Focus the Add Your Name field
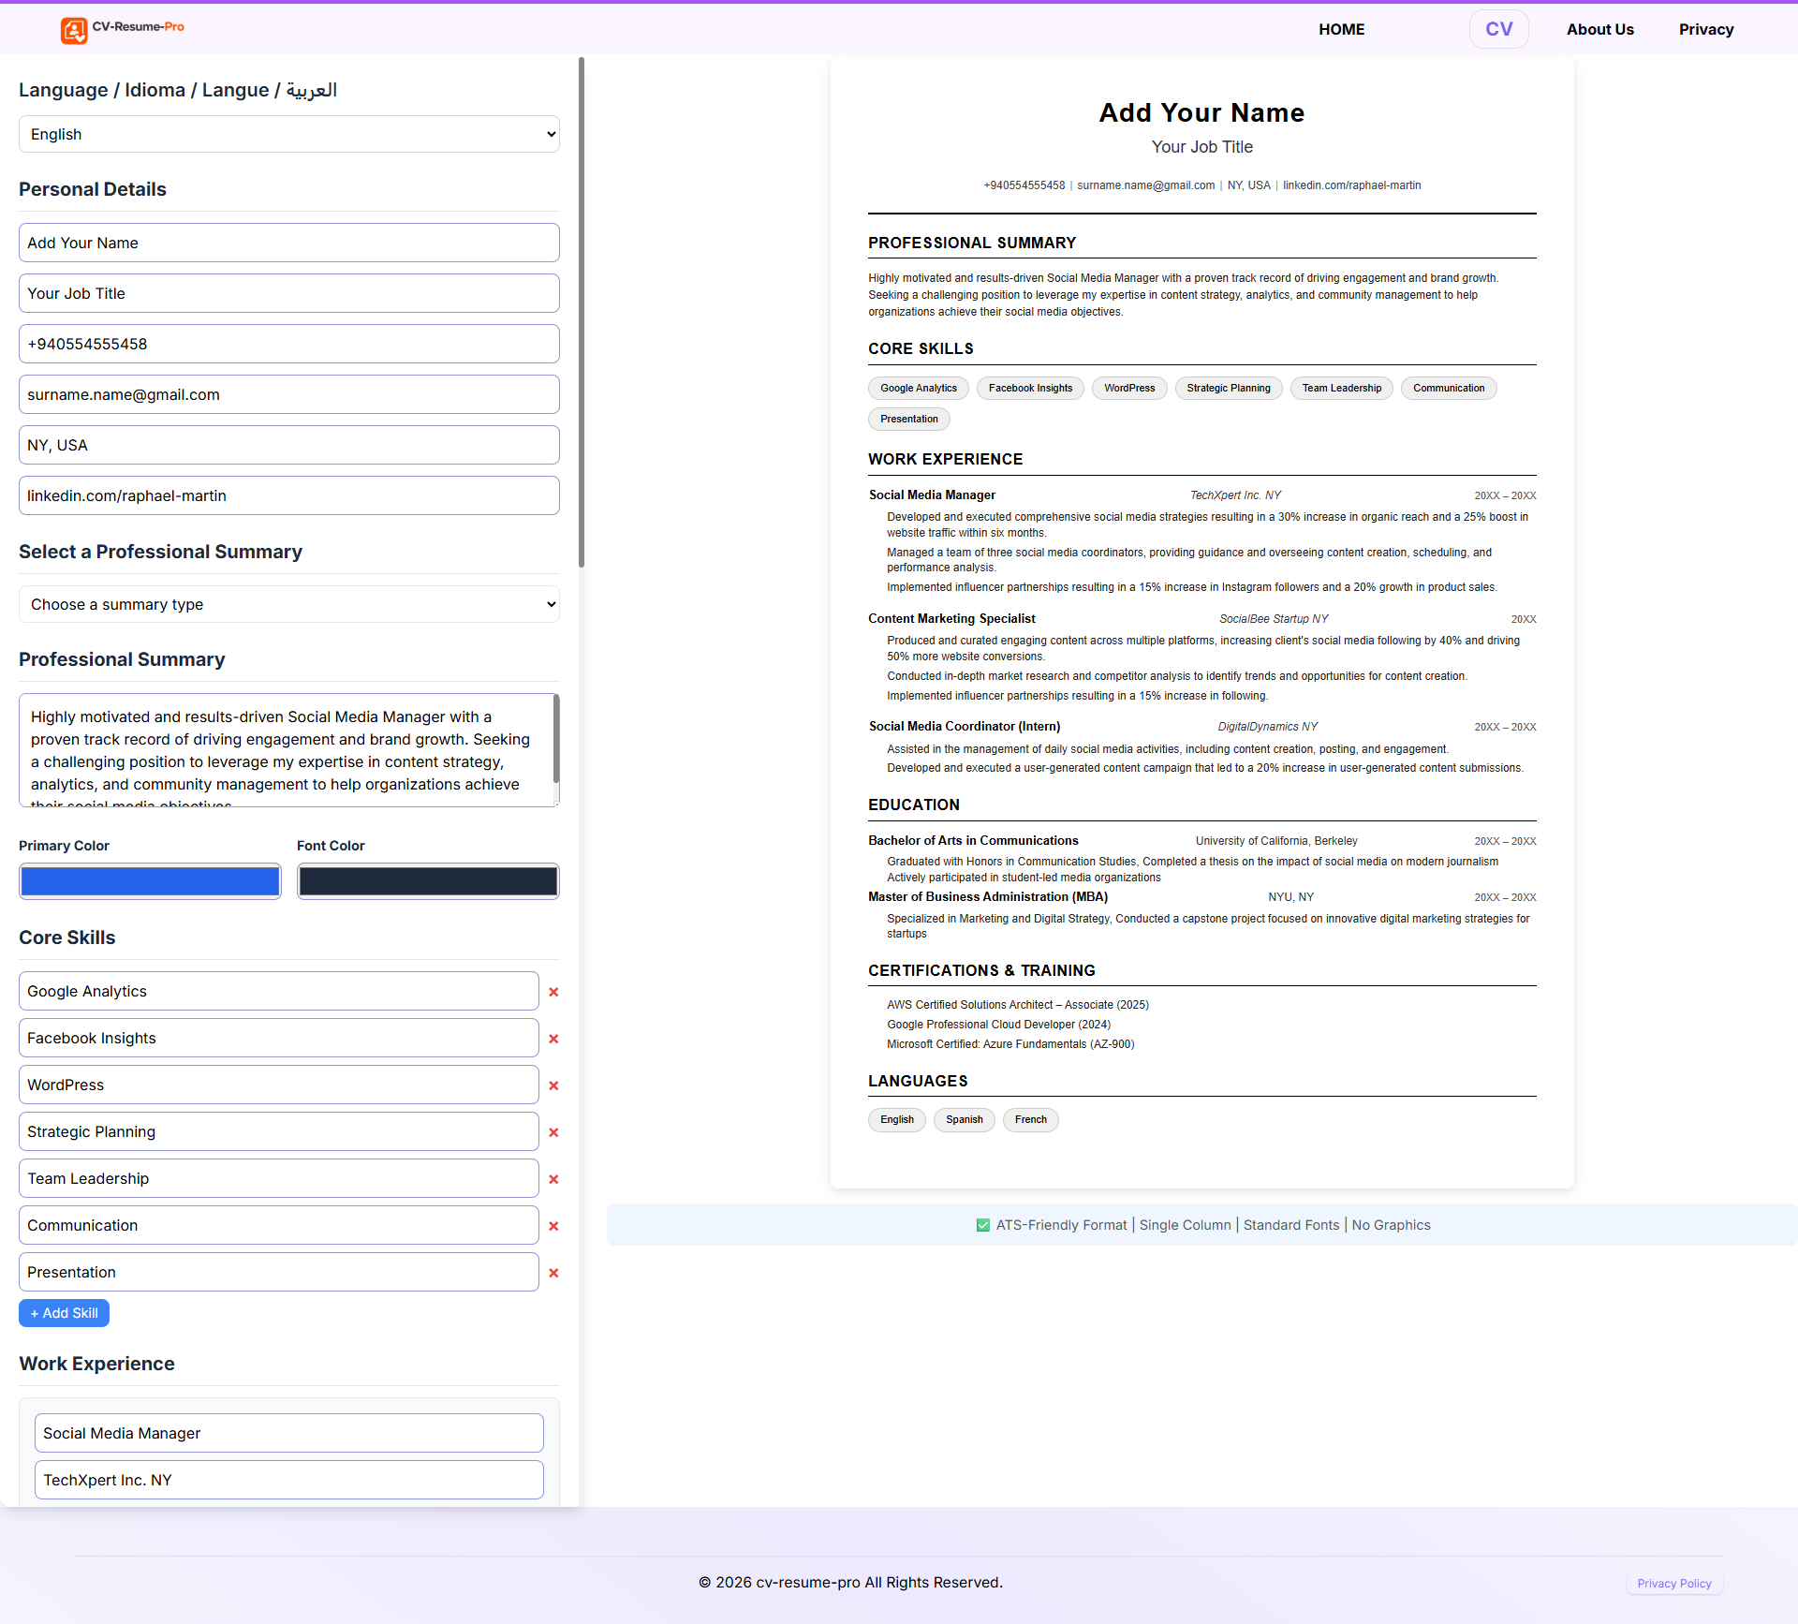The image size is (1798, 1624). [289, 243]
